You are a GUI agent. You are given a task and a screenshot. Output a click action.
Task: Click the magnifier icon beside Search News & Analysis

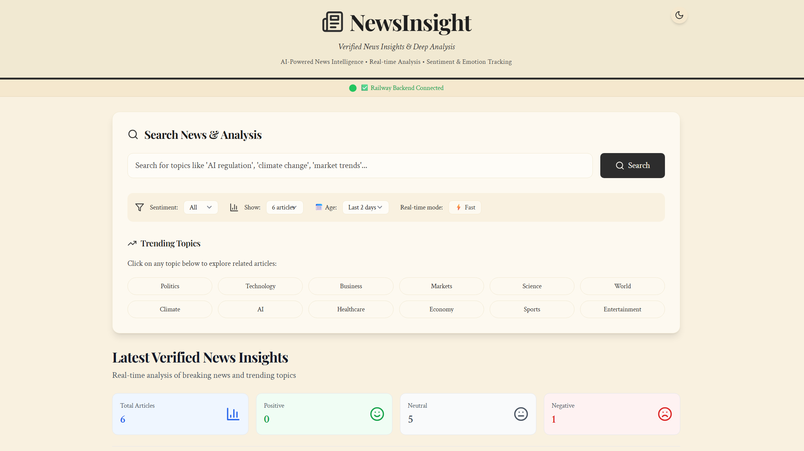[133, 134]
